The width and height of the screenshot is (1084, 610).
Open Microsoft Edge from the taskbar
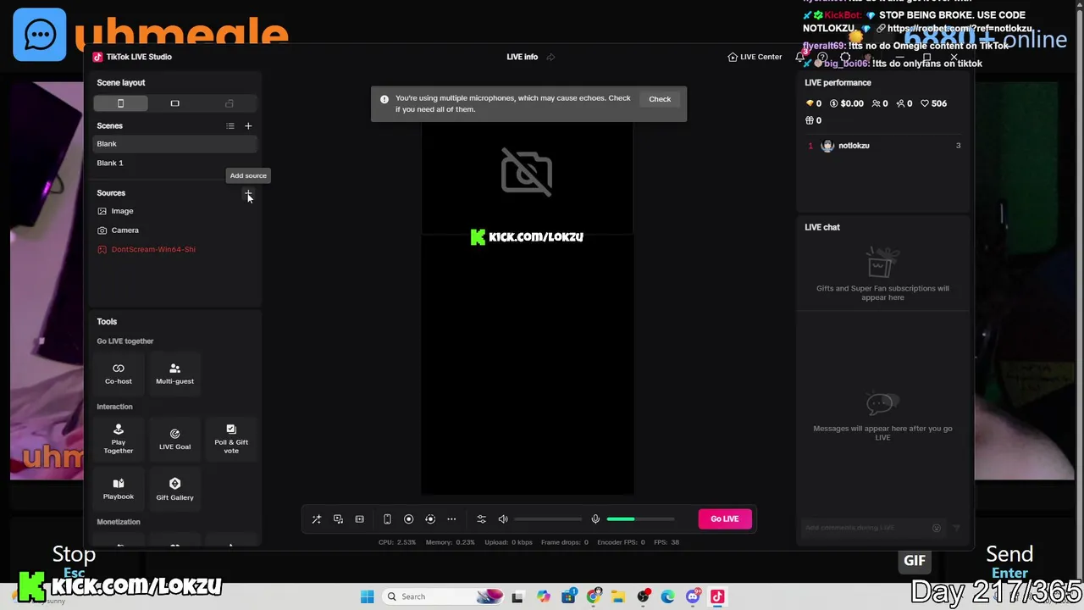tap(668, 596)
